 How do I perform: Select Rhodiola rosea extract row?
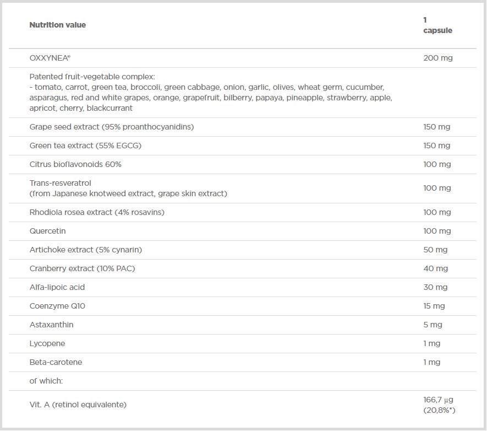point(242,212)
